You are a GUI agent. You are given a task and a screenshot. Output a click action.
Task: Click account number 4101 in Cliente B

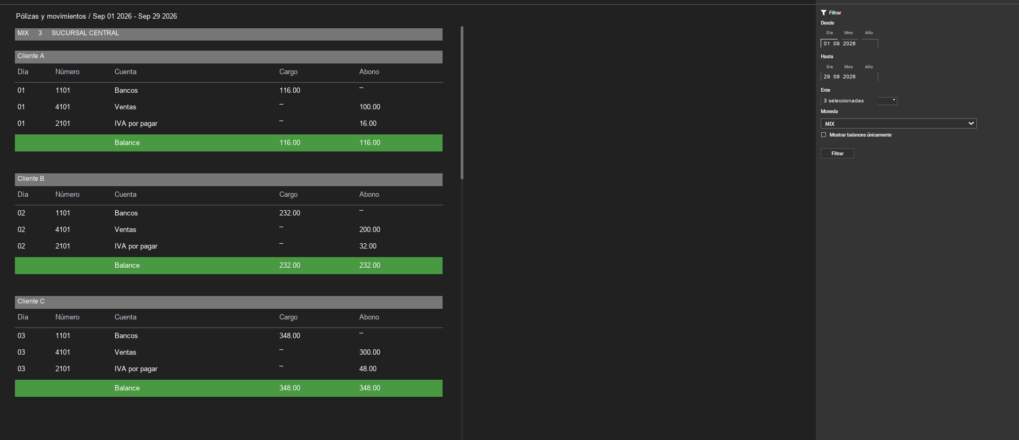[x=63, y=230]
